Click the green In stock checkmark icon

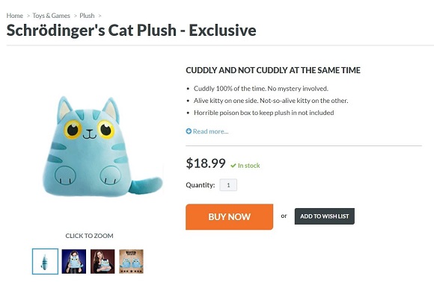pyautogui.click(x=233, y=166)
